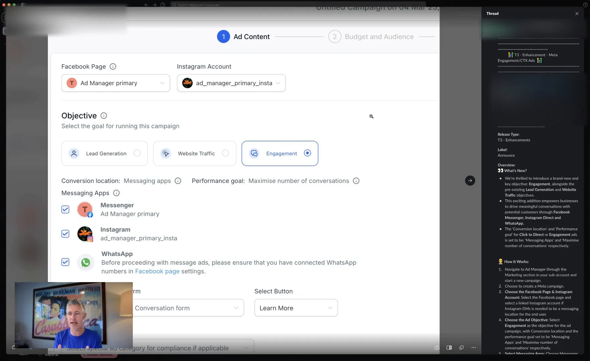Click the Objective info icon
Image resolution: width=590 pixels, height=361 pixels.
(104, 116)
